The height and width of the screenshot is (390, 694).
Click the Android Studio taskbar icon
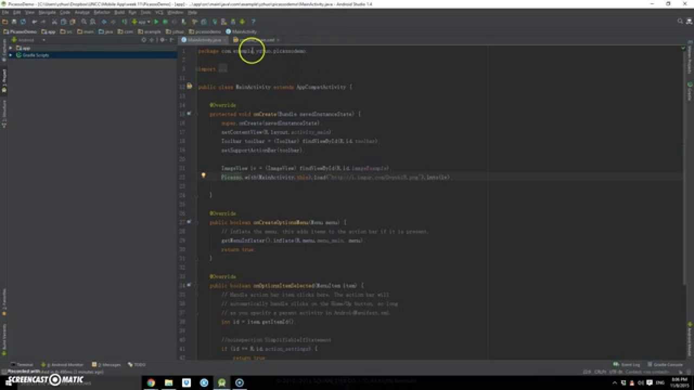click(x=222, y=382)
